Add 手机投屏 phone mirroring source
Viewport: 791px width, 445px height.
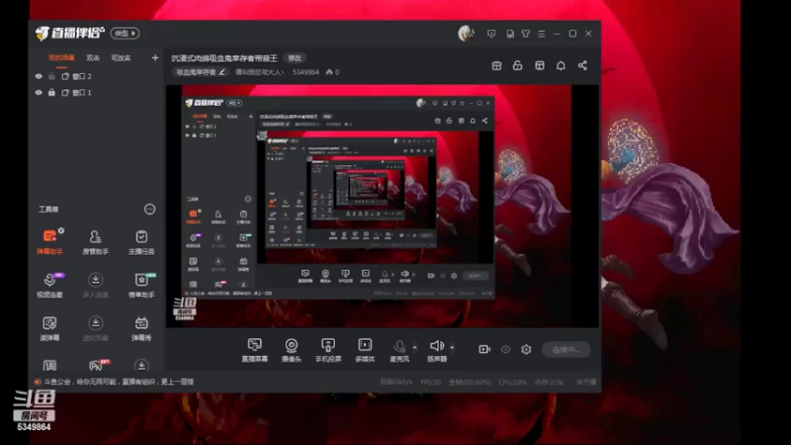(x=328, y=350)
